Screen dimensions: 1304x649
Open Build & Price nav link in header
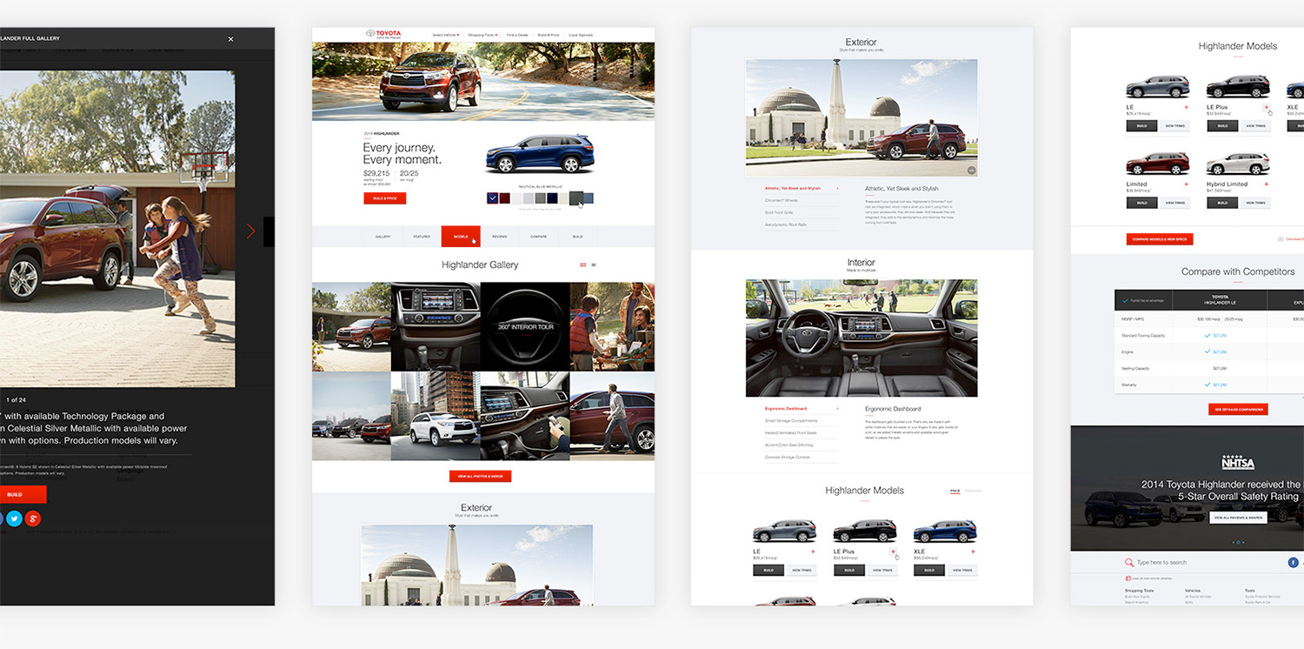(549, 35)
